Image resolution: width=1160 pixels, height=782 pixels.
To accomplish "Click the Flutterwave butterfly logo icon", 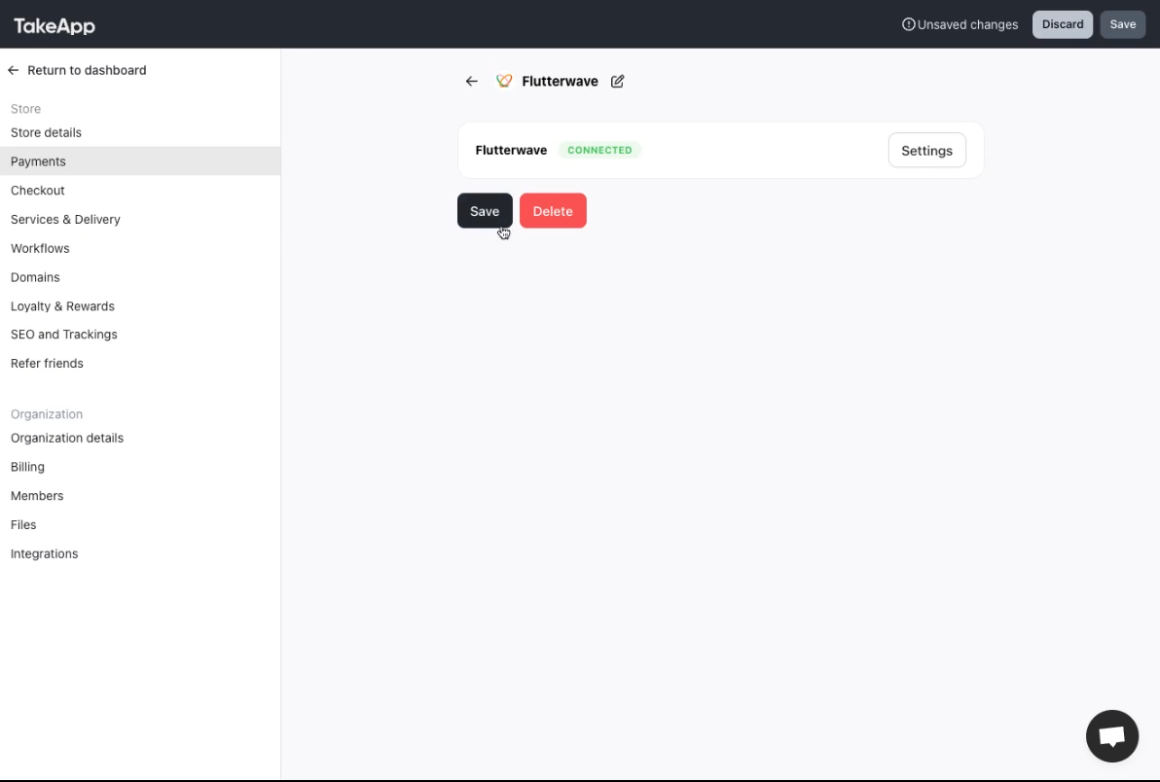I will [504, 82].
